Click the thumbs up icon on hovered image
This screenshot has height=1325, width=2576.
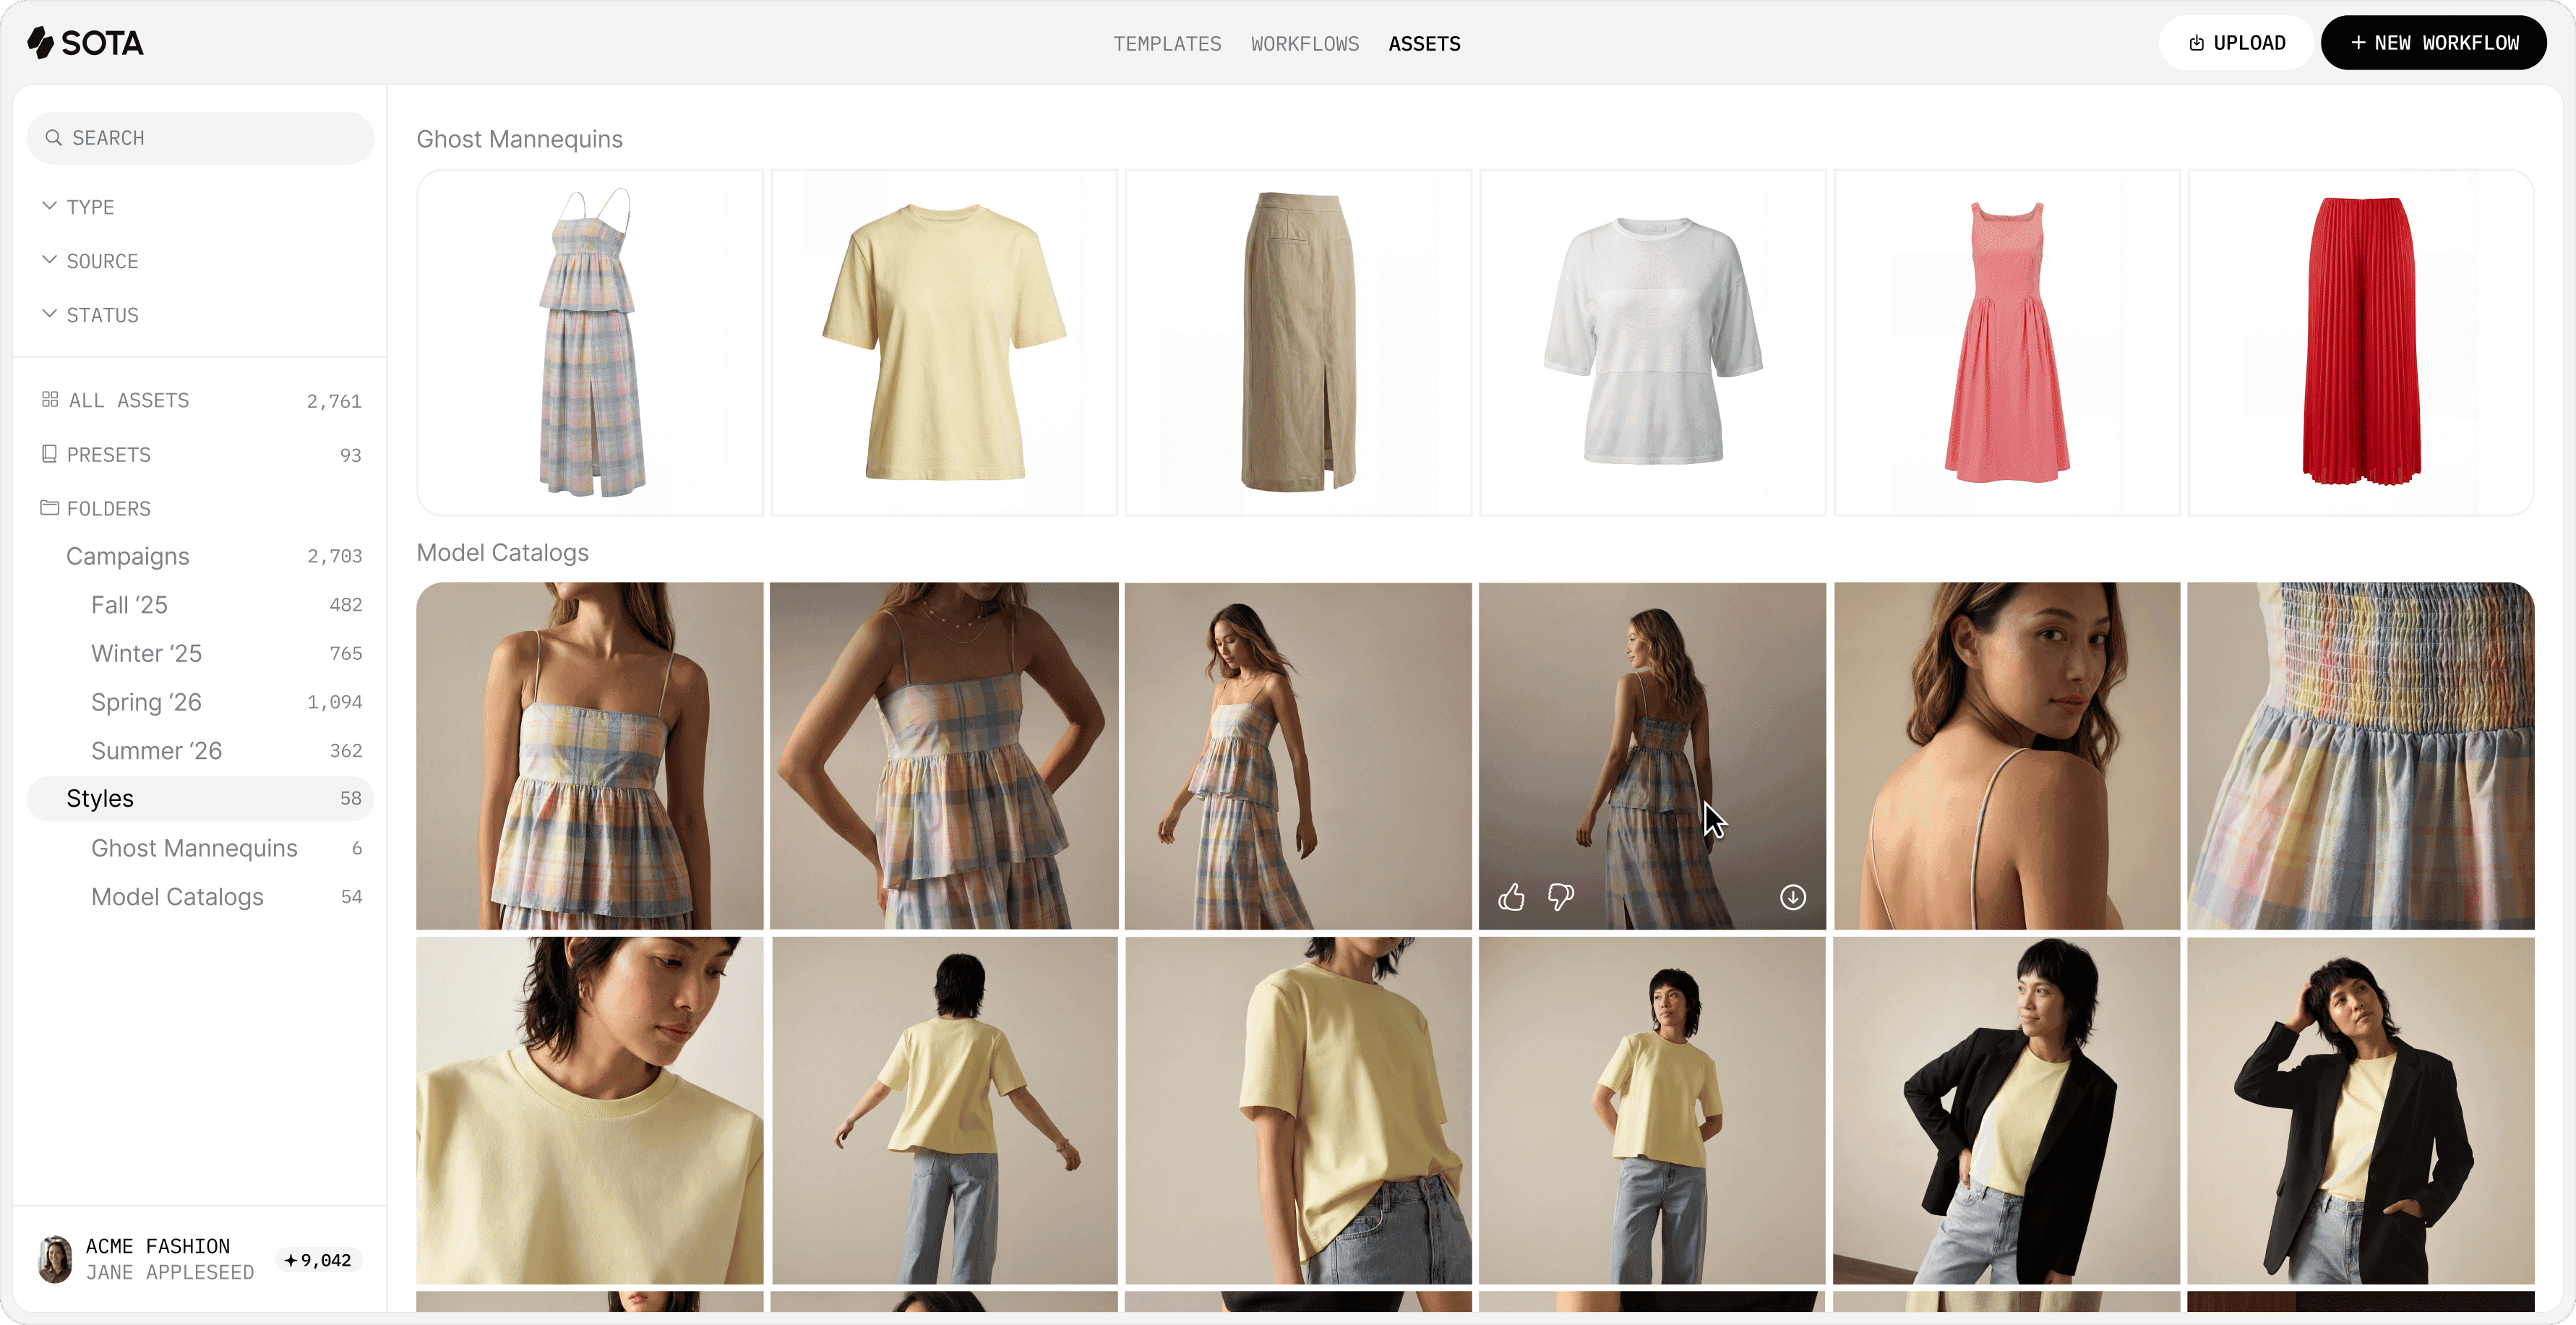(1511, 897)
